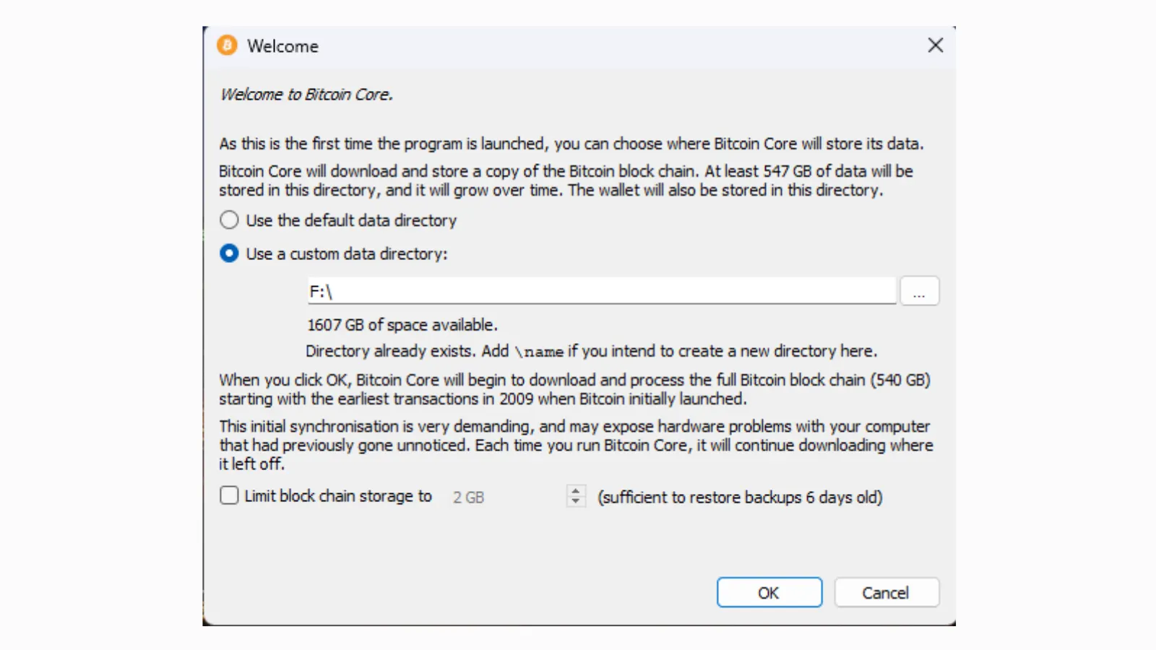
Task: Click the "sufficient to restore backups" note
Action: click(x=740, y=498)
